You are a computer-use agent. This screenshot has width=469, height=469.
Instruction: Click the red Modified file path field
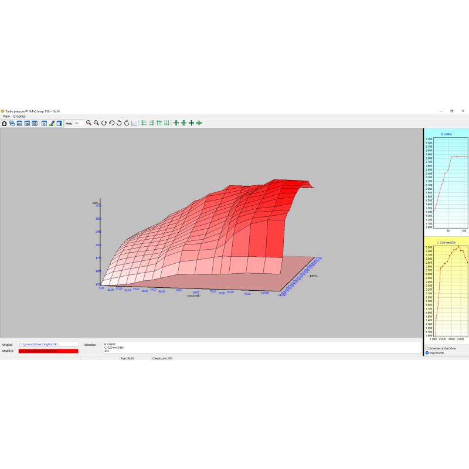[x=48, y=351]
